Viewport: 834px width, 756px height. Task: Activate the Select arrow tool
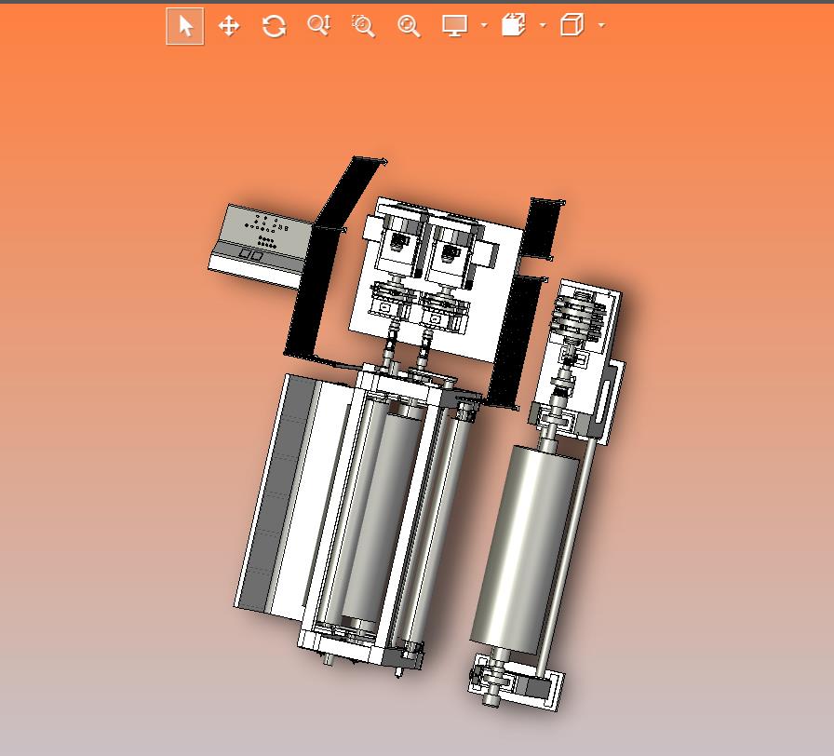[x=185, y=26]
